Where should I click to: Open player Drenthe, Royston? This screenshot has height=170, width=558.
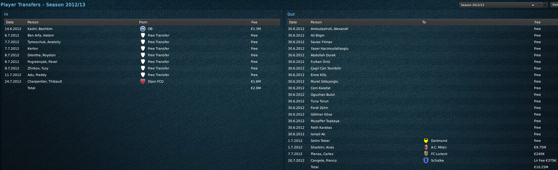(42, 55)
